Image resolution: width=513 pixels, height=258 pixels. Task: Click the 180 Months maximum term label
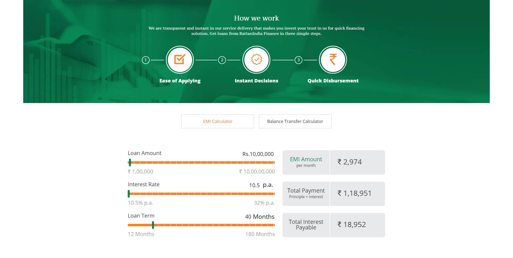coord(260,234)
